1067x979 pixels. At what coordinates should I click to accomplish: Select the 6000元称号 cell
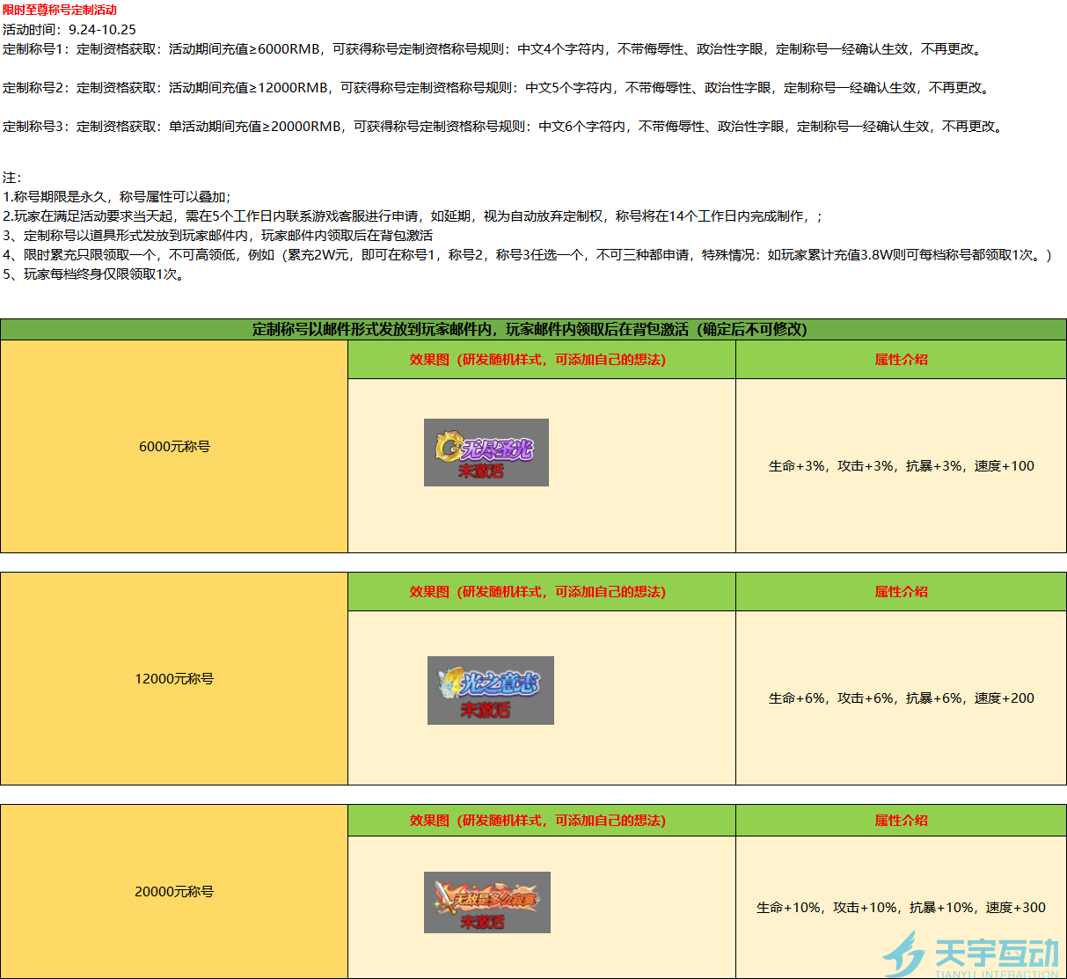pos(174,447)
